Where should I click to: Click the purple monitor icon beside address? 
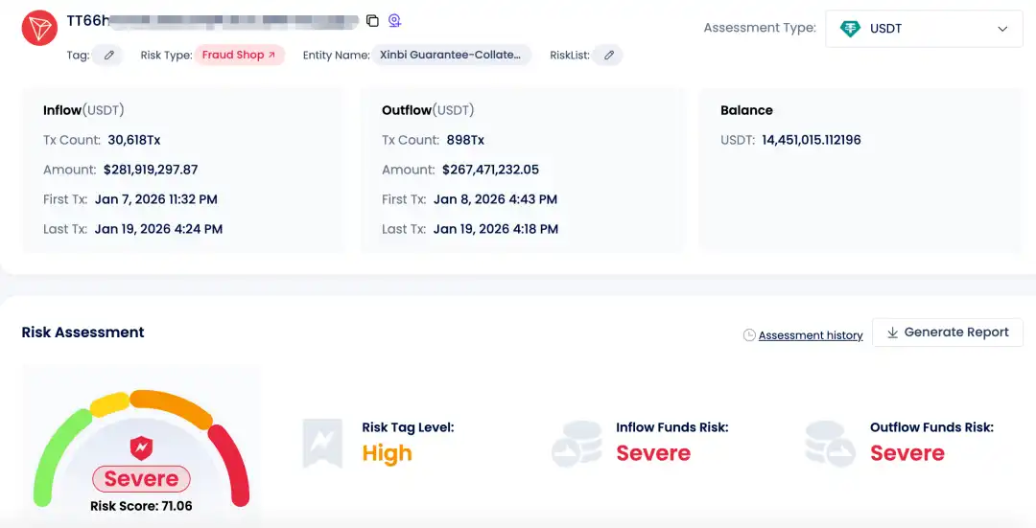pyautogui.click(x=394, y=21)
